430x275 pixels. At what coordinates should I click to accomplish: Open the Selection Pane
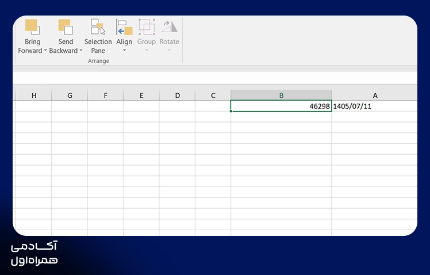pos(98,36)
